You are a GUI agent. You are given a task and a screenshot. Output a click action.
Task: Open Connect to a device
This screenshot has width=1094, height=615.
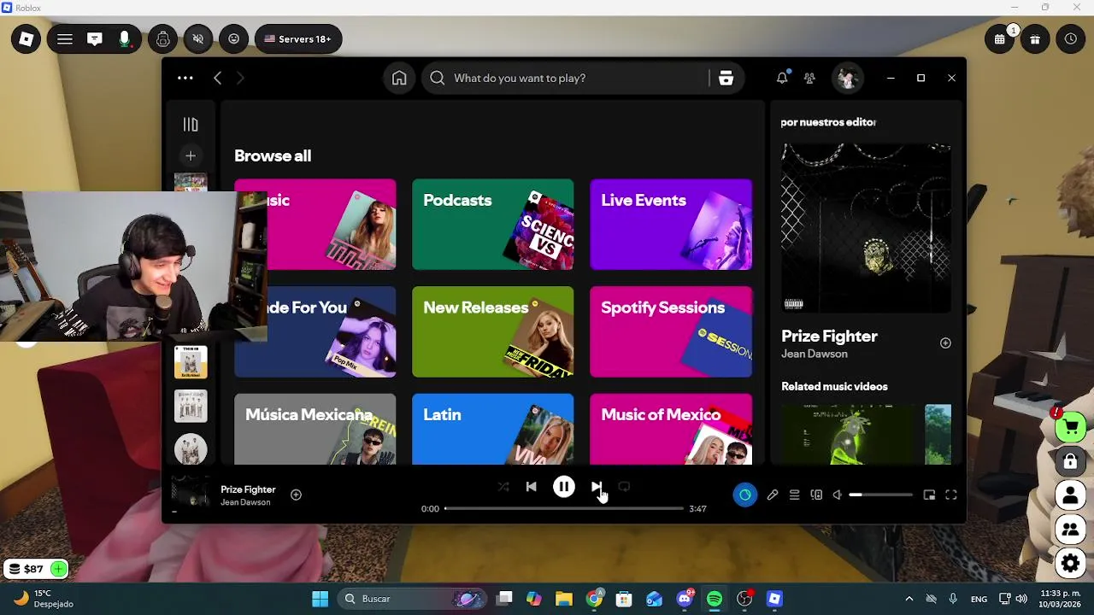tap(816, 495)
